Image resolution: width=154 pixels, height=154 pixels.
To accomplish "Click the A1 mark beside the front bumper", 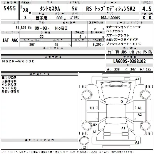I will point(137,79).
